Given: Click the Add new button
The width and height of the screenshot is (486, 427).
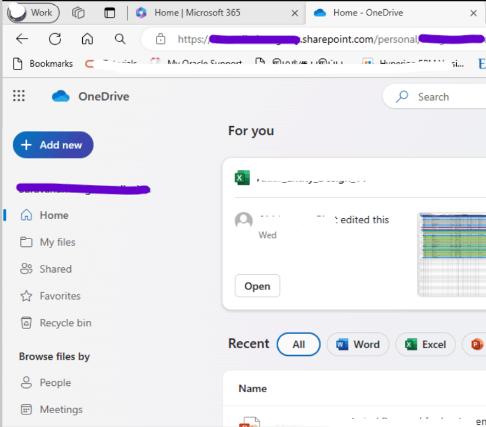Looking at the screenshot, I should 53,145.
